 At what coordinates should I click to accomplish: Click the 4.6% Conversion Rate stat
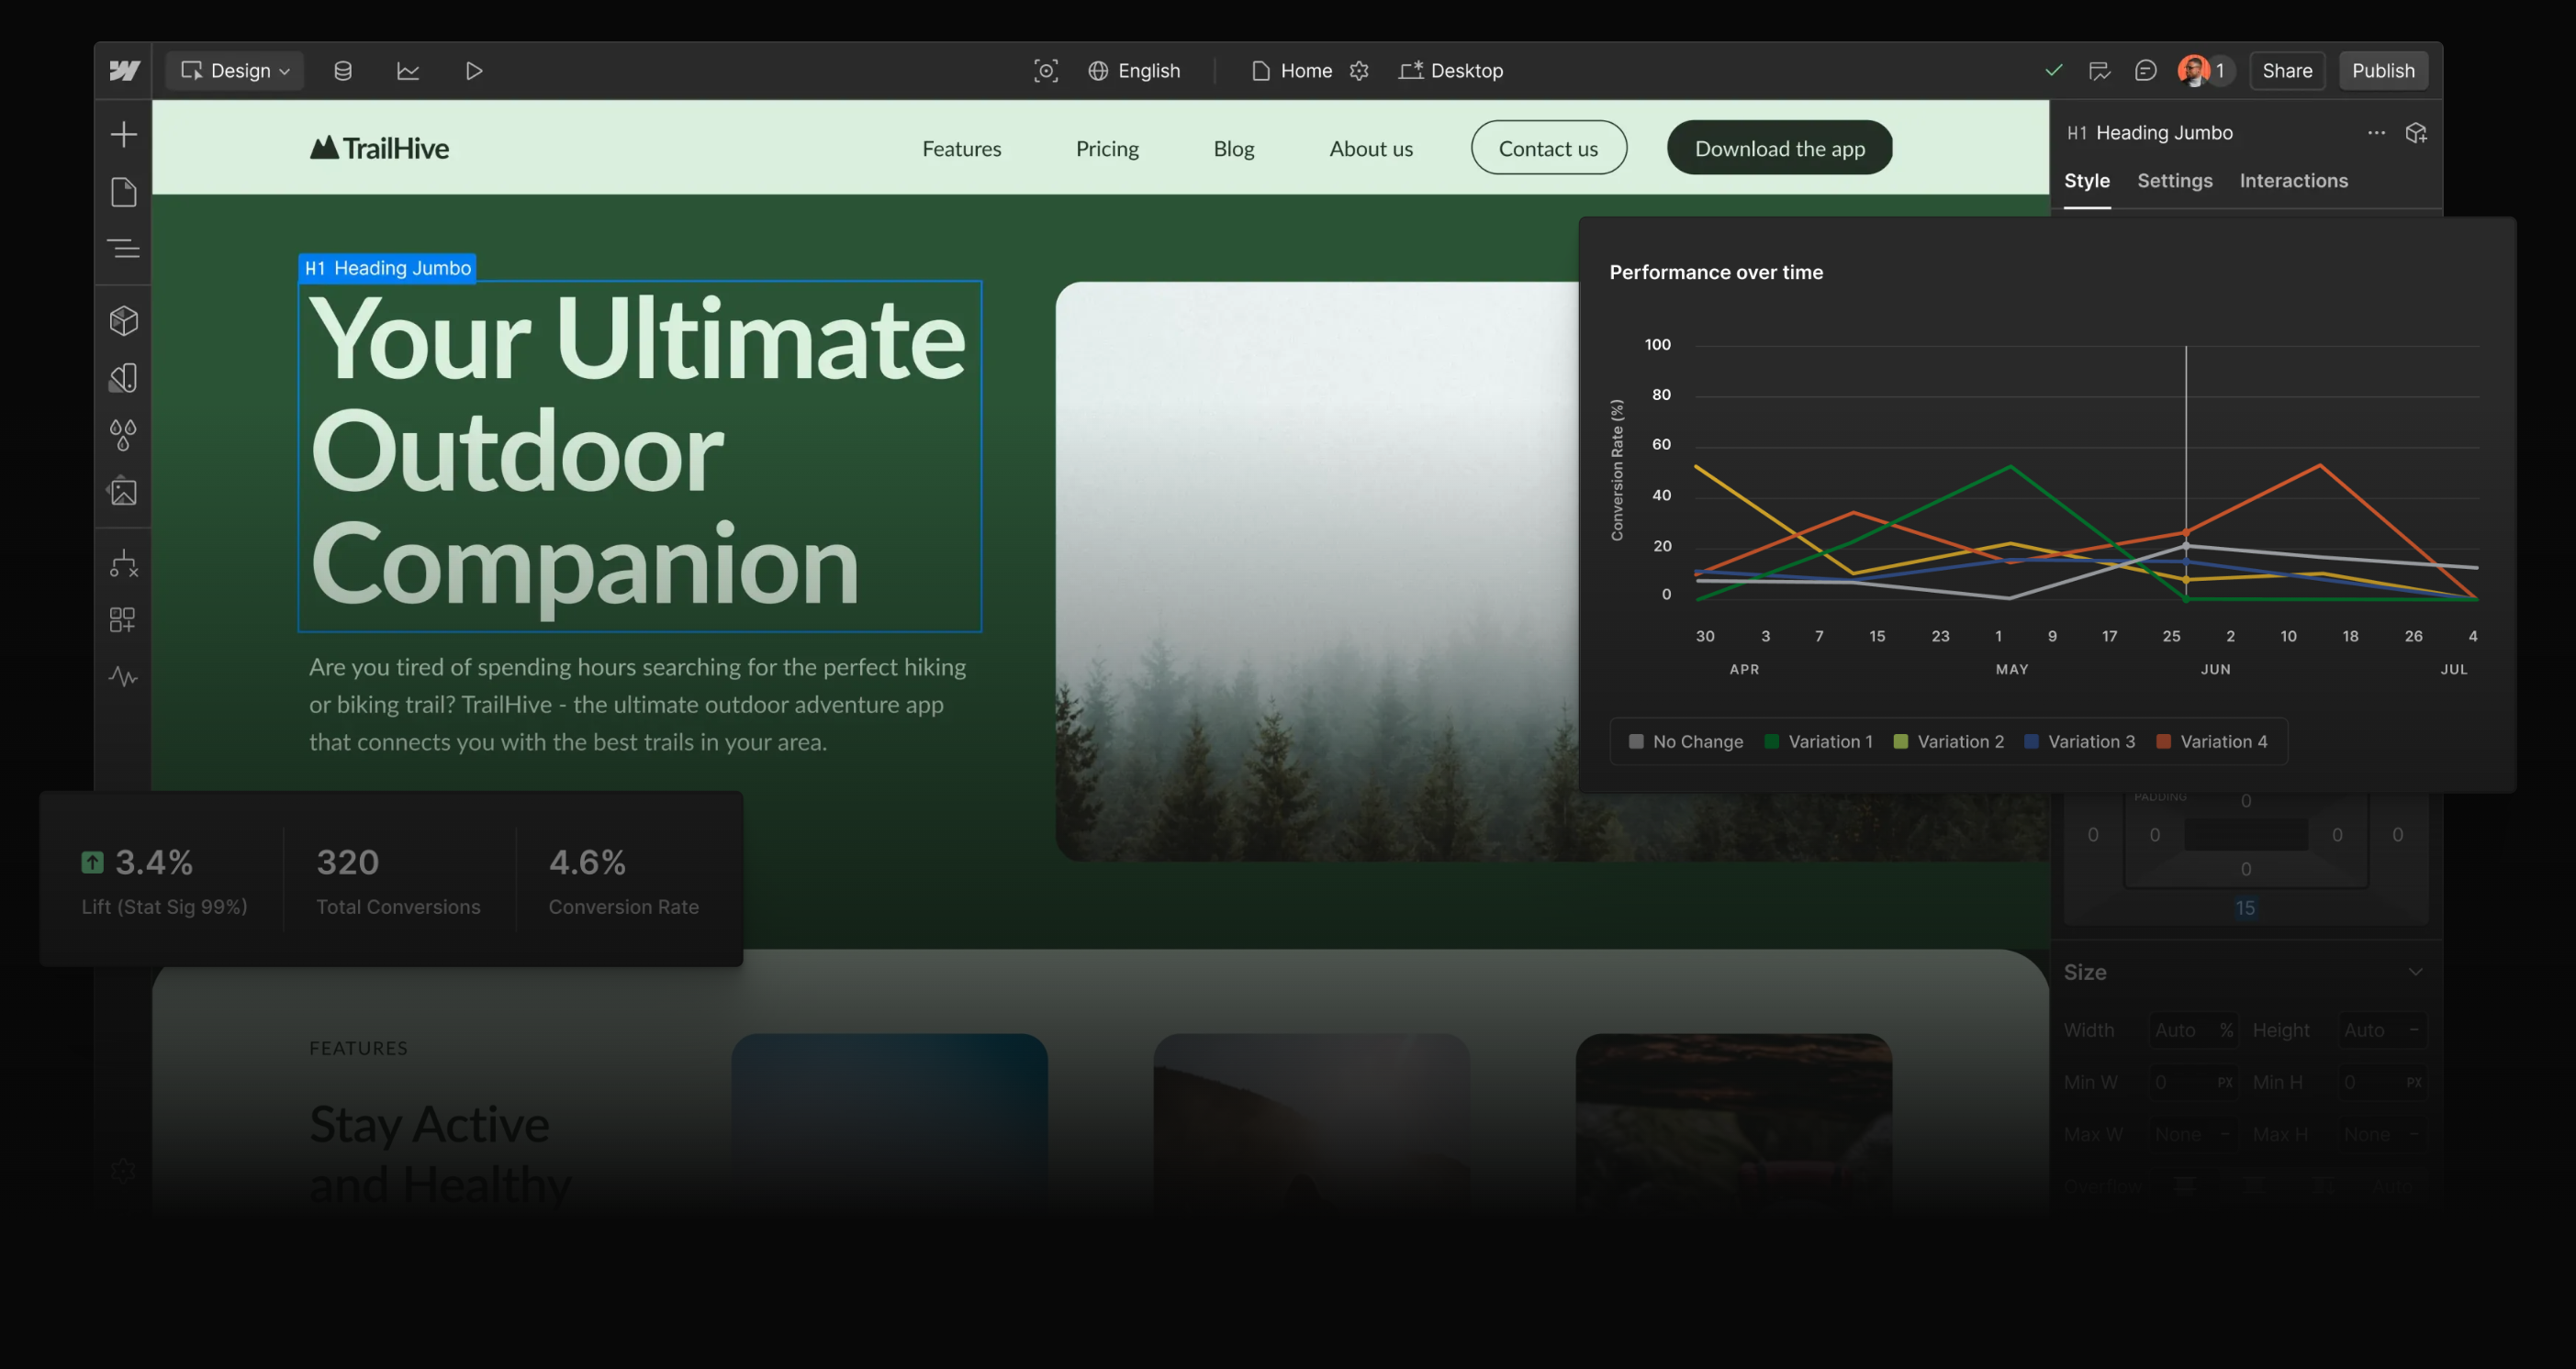click(623, 882)
